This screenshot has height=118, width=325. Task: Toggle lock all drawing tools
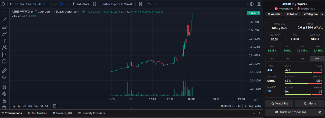coord(4,101)
